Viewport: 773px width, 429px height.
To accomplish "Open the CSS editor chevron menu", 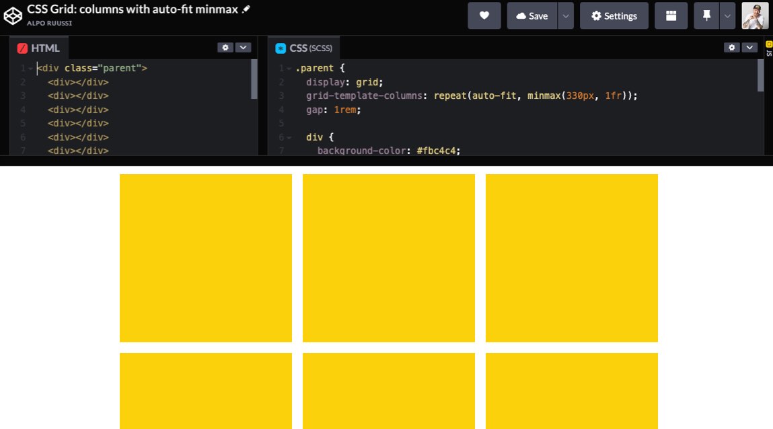I will 749,48.
